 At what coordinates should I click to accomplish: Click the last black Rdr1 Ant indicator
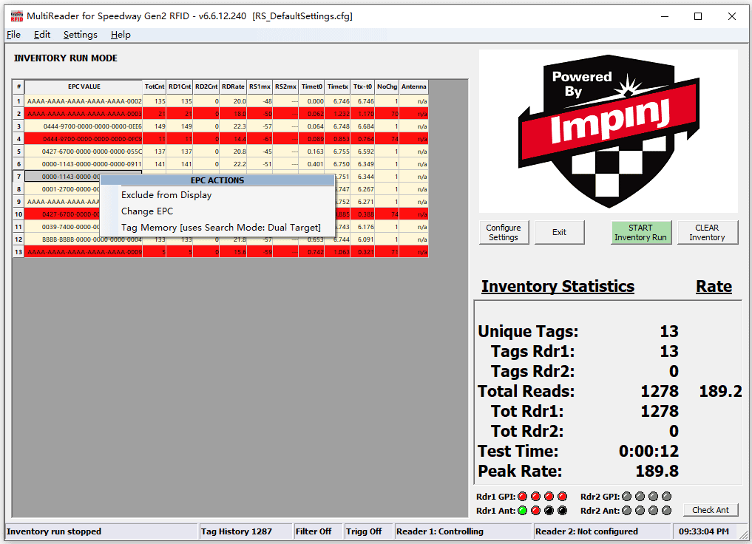coord(562,510)
